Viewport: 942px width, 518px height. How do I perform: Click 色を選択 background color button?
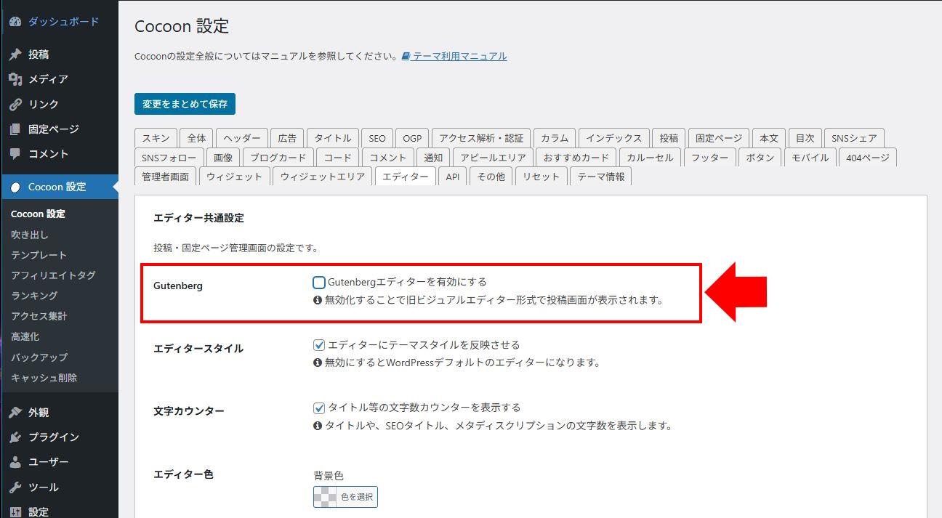[346, 497]
